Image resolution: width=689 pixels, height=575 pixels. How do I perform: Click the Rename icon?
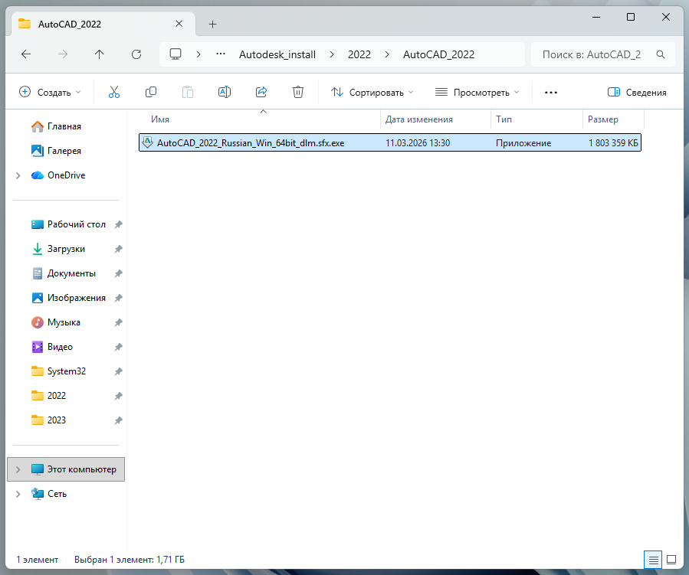point(225,92)
